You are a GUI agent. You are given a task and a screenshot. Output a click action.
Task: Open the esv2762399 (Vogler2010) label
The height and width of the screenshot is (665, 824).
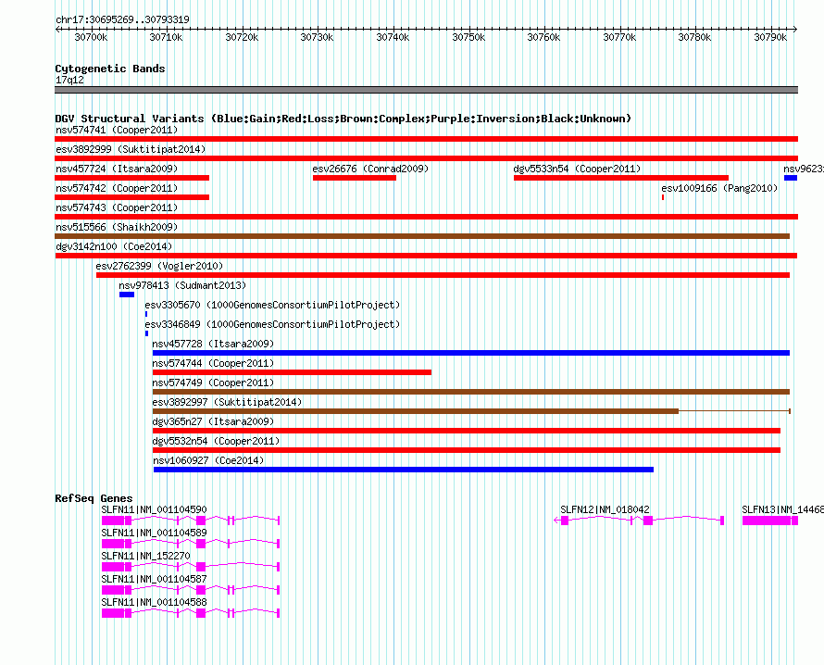(x=159, y=266)
